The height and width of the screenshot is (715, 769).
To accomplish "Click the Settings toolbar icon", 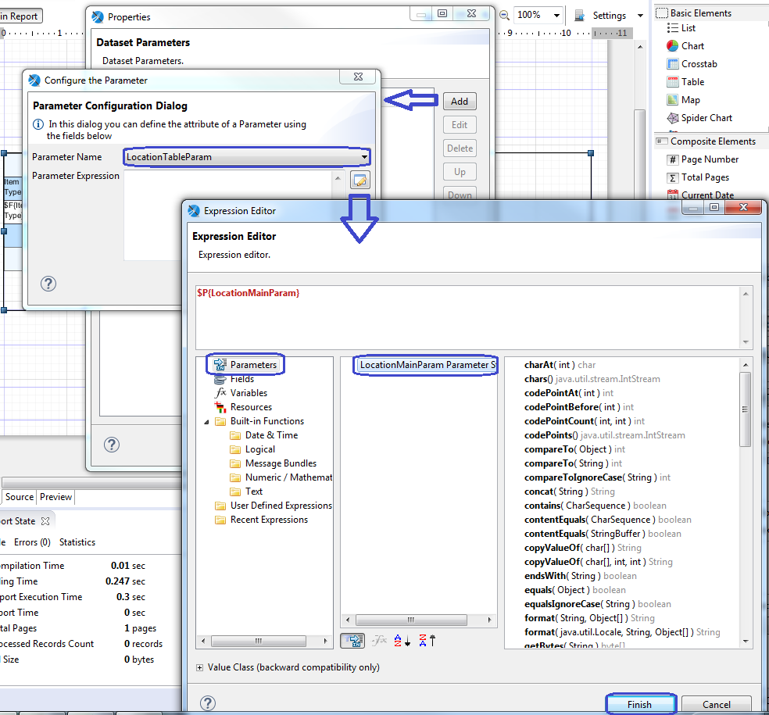I will point(579,15).
